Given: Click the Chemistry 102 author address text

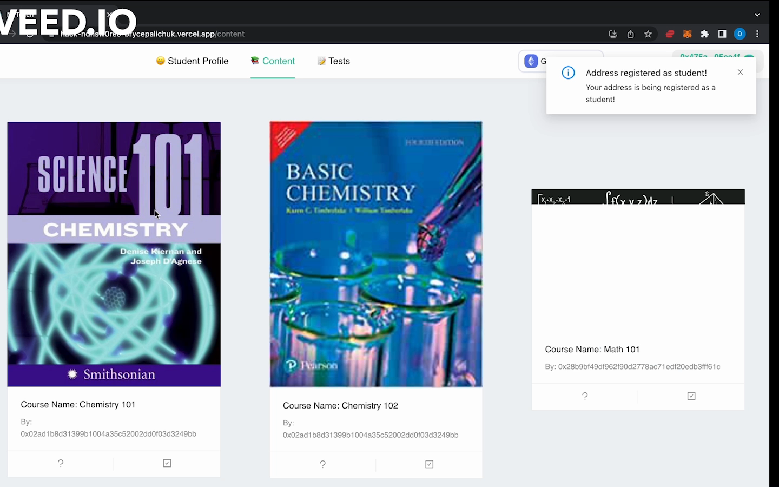Looking at the screenshot, I should (371, 435).
